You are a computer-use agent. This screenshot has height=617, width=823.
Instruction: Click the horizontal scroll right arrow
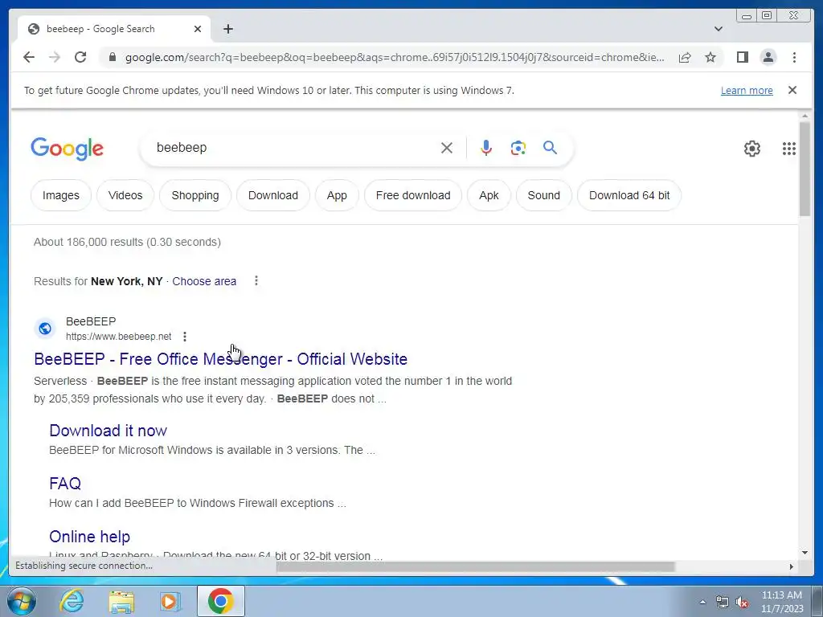coord(792,566)
